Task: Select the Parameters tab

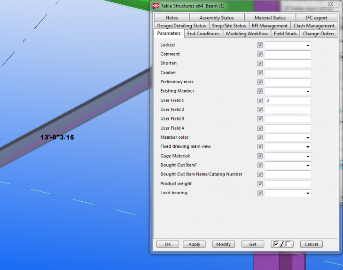Action: pyautogui.click(x=169, y=33)
